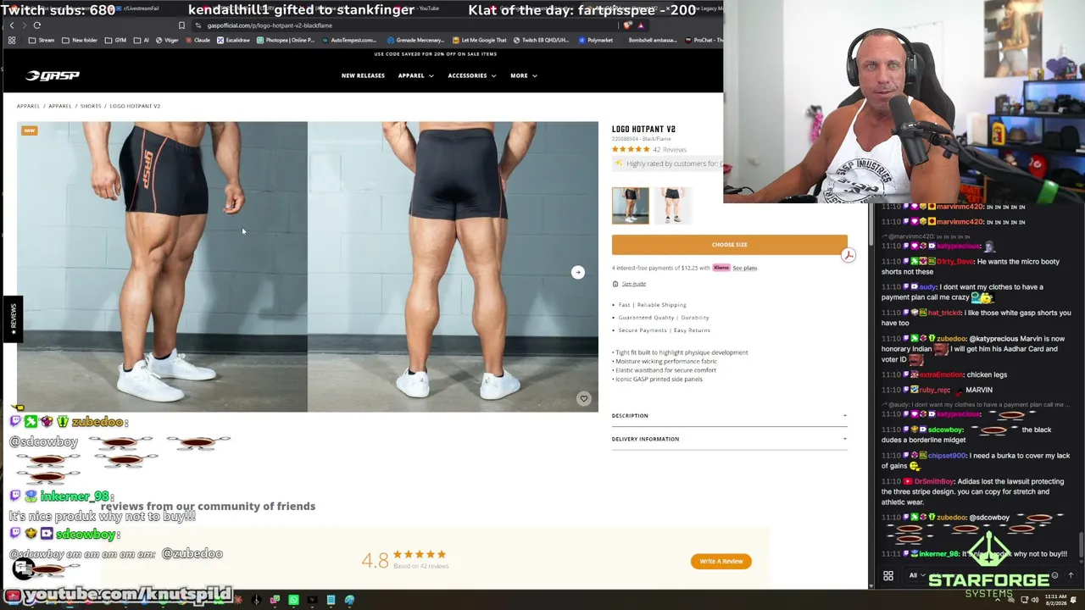This screenshot has width=1085, height=610.
Task: Open the All chat filter dropdown
Action: [x=915, y=576]
